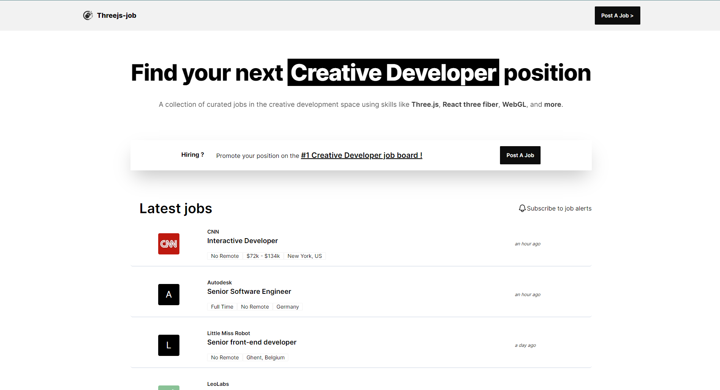Click the 'Full Time' tag
The width and height of the screenshot is (720, 390).
coord(222,307)
